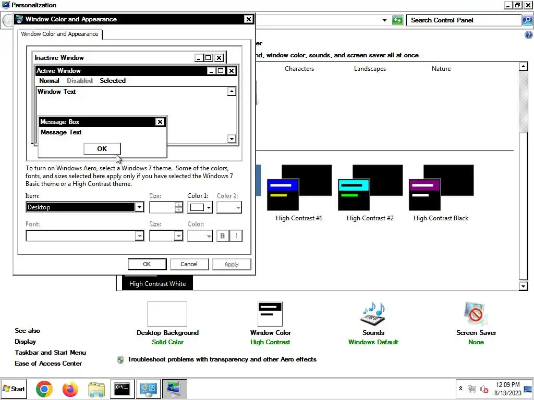Image resolution: width=534 pixels, height=400 pixels.
Task: Click the Windows Default sounds link
Action: [x=373, y=342]
